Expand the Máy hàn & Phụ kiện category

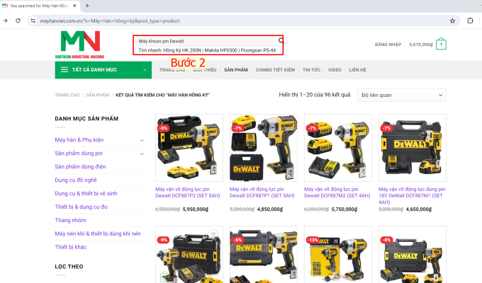click(142, 140)
